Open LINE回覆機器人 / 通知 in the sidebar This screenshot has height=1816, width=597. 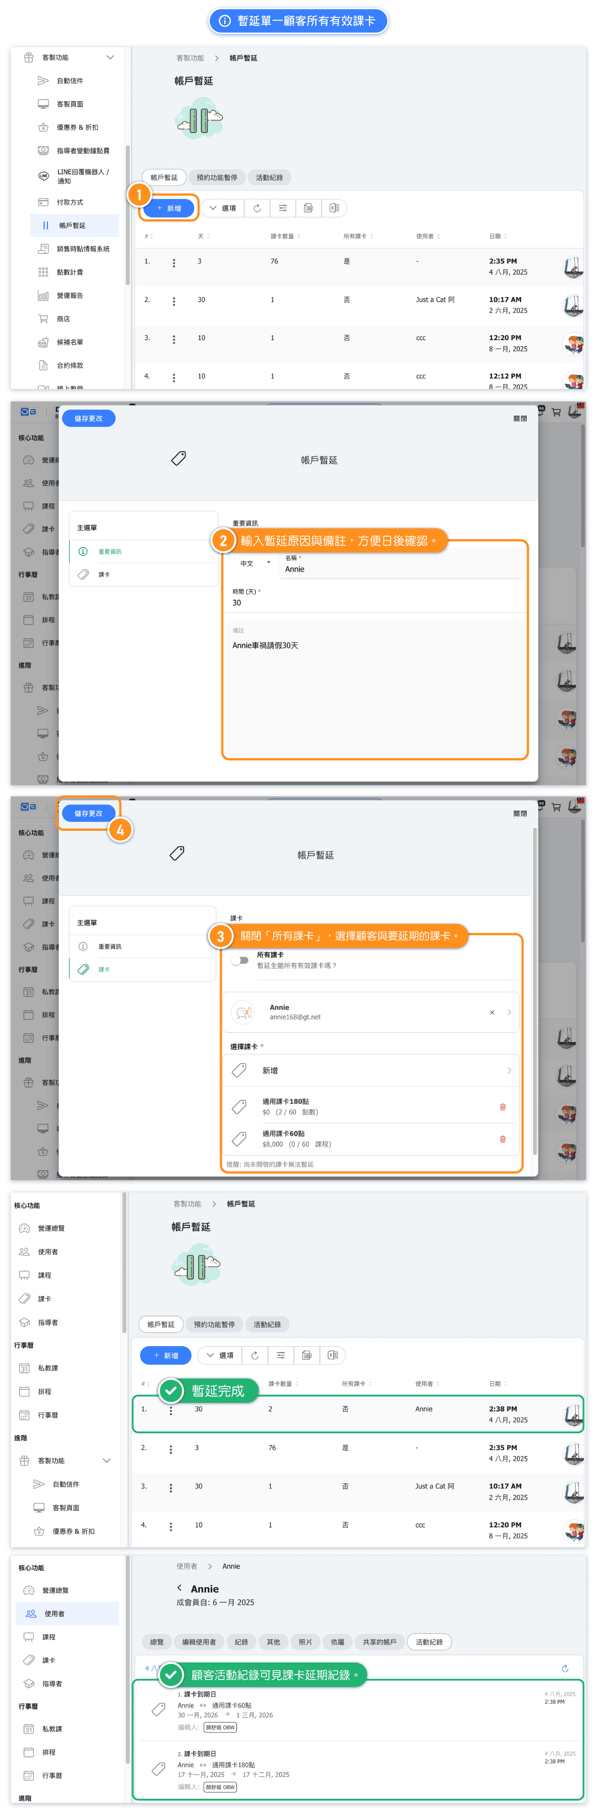(x=83, y=176)
